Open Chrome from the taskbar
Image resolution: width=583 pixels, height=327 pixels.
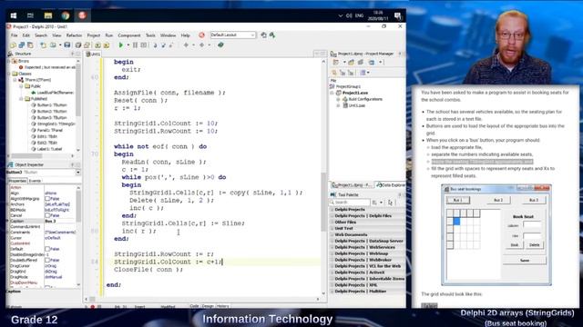[x=66, y=15]
